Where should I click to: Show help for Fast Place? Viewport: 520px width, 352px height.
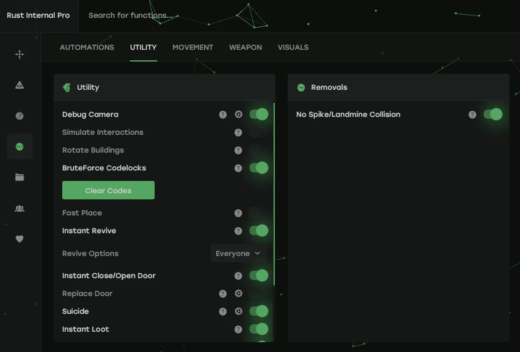click(238, 213)
